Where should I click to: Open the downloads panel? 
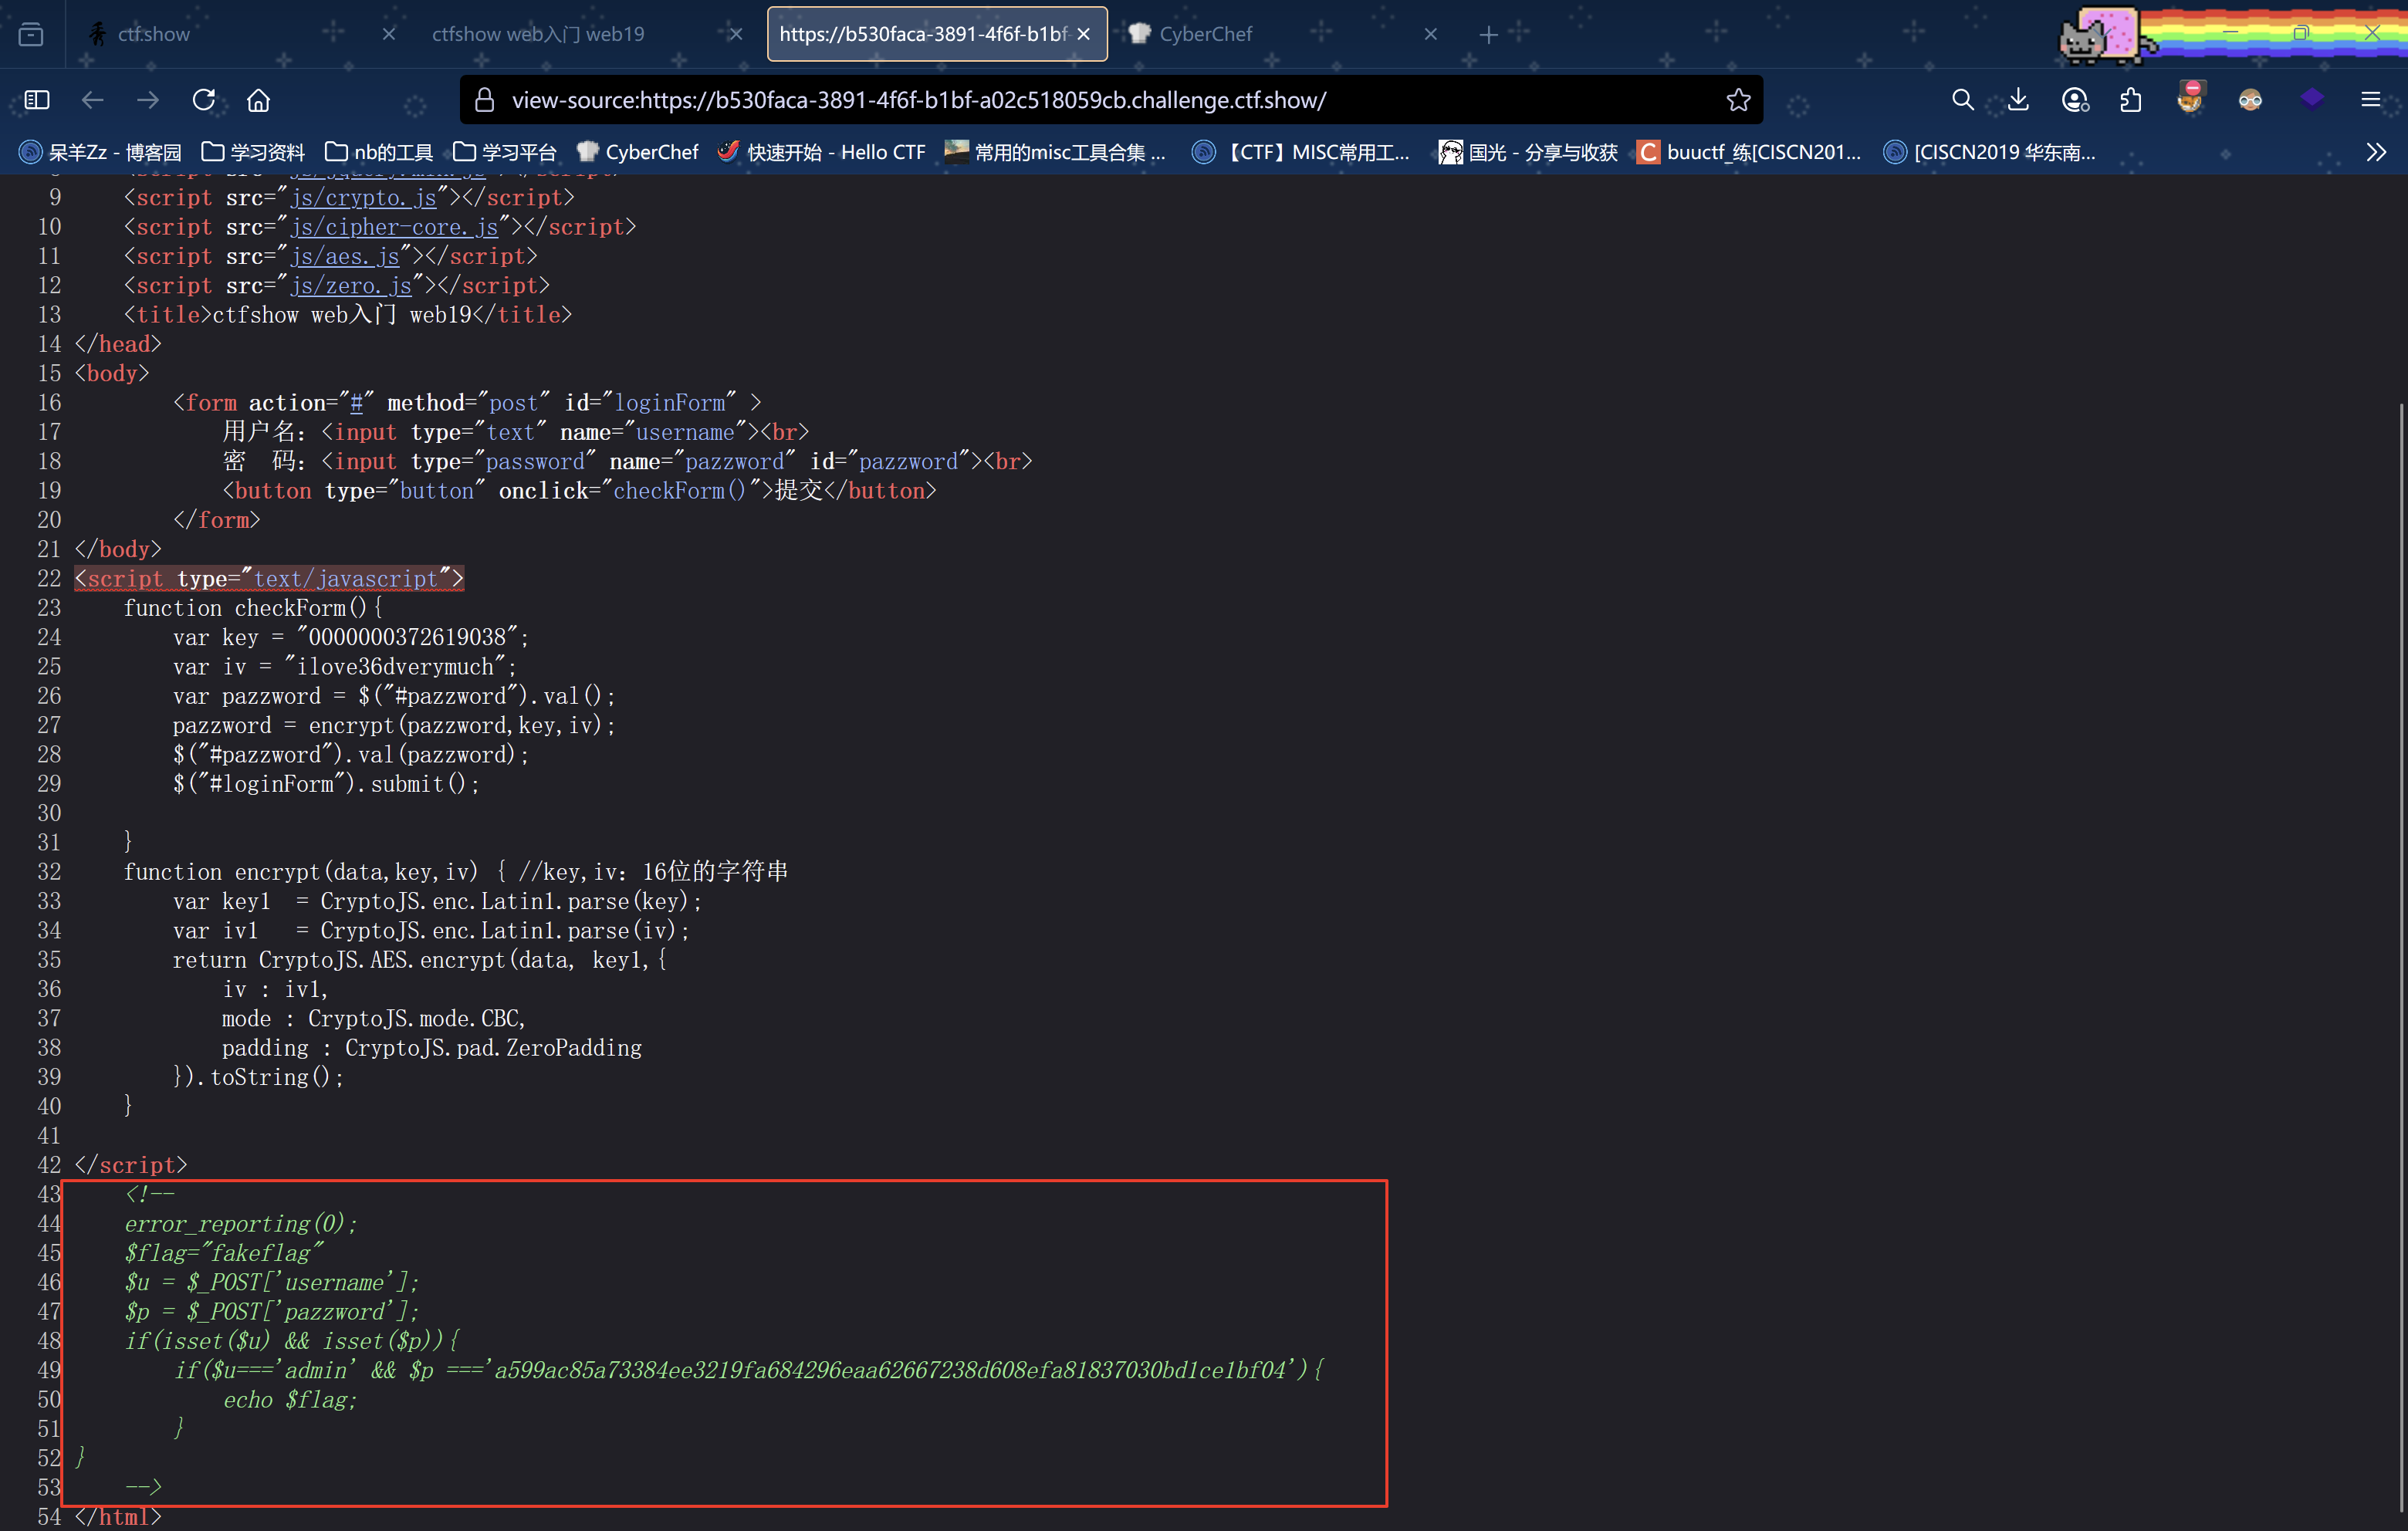click(x=2018, y=100)
